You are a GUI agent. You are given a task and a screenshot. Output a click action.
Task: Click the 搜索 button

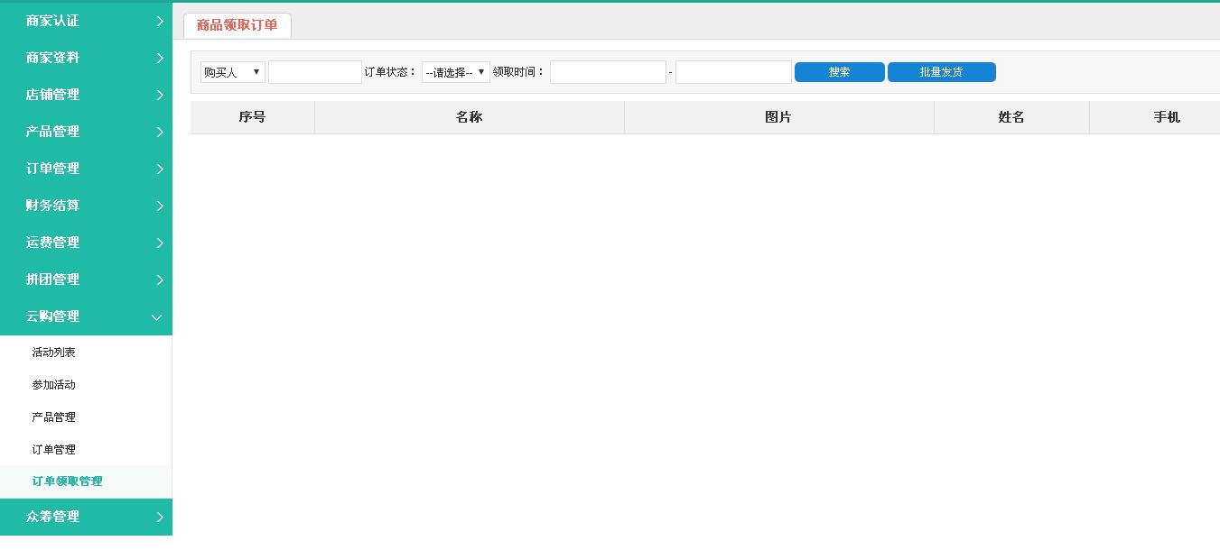pos(839,72)
